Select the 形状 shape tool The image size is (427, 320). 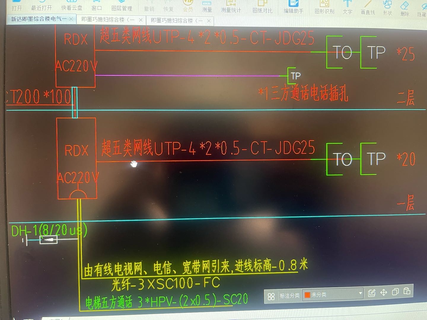pyautogui.click(x=388, y=8)
